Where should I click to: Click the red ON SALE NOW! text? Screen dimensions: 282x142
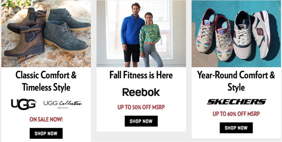pos(46,119)
